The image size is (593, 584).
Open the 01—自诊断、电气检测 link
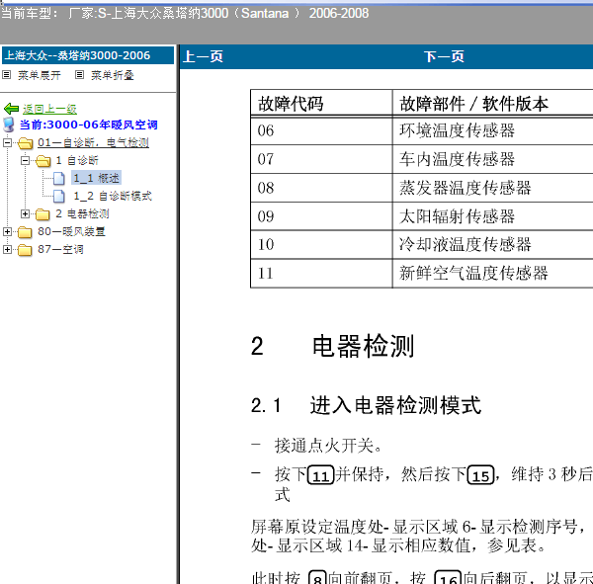[93, 142]
